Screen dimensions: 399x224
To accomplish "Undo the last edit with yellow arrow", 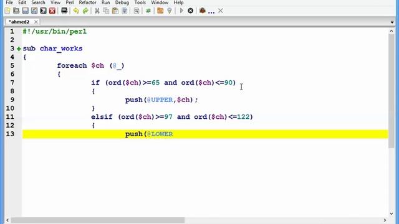I will click(76, 11).
